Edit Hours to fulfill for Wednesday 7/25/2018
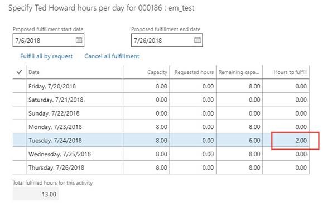Screen dimensions: 327x203 click(286, 154)
